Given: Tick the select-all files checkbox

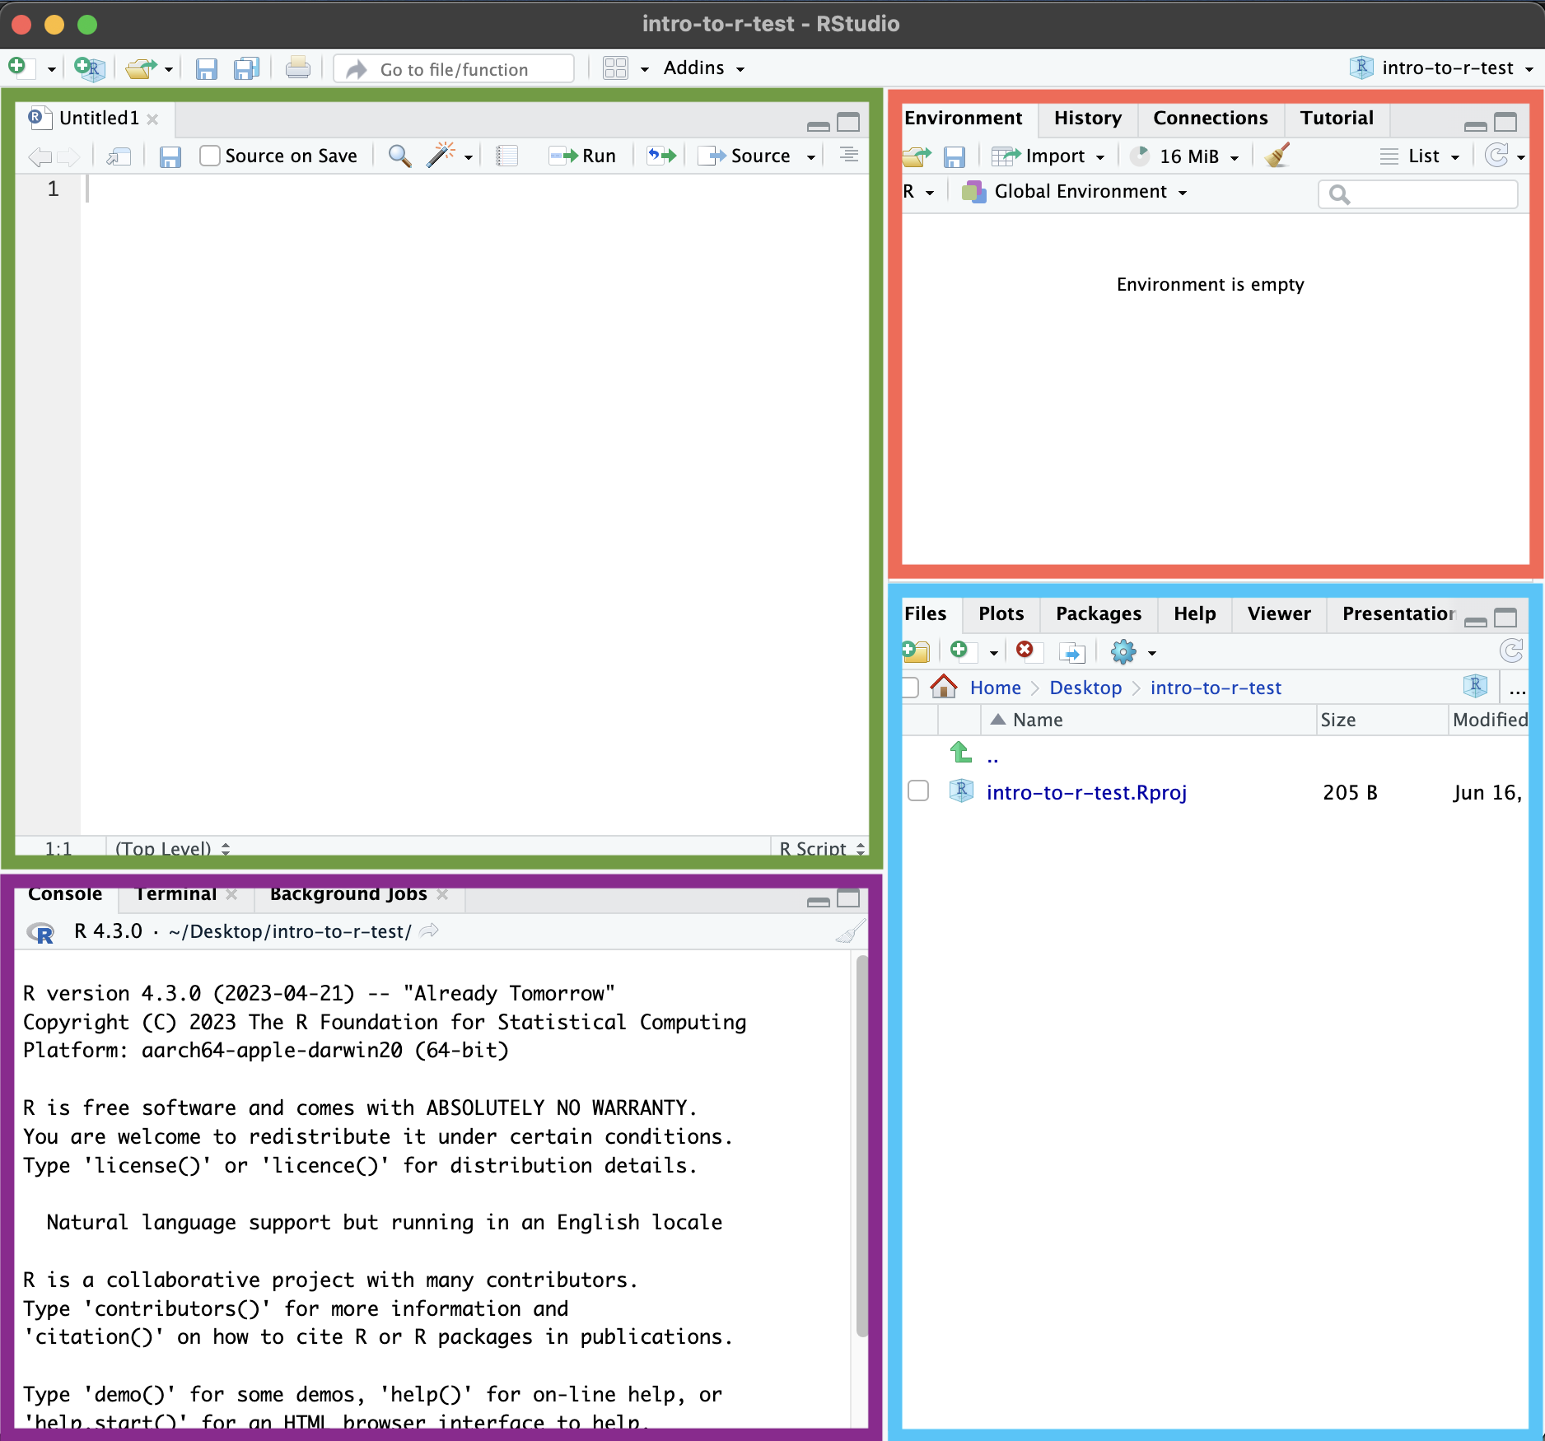Looking at the screenshot, I should [911, 688].
